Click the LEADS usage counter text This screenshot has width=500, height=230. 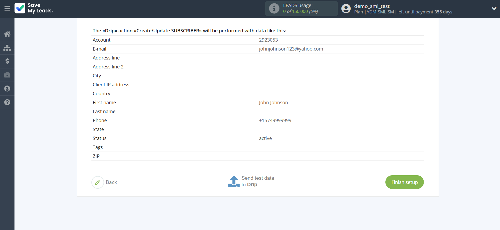click(300, 11)
